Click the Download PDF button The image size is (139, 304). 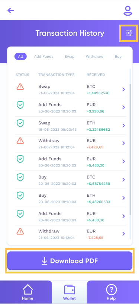pos(69,261)
